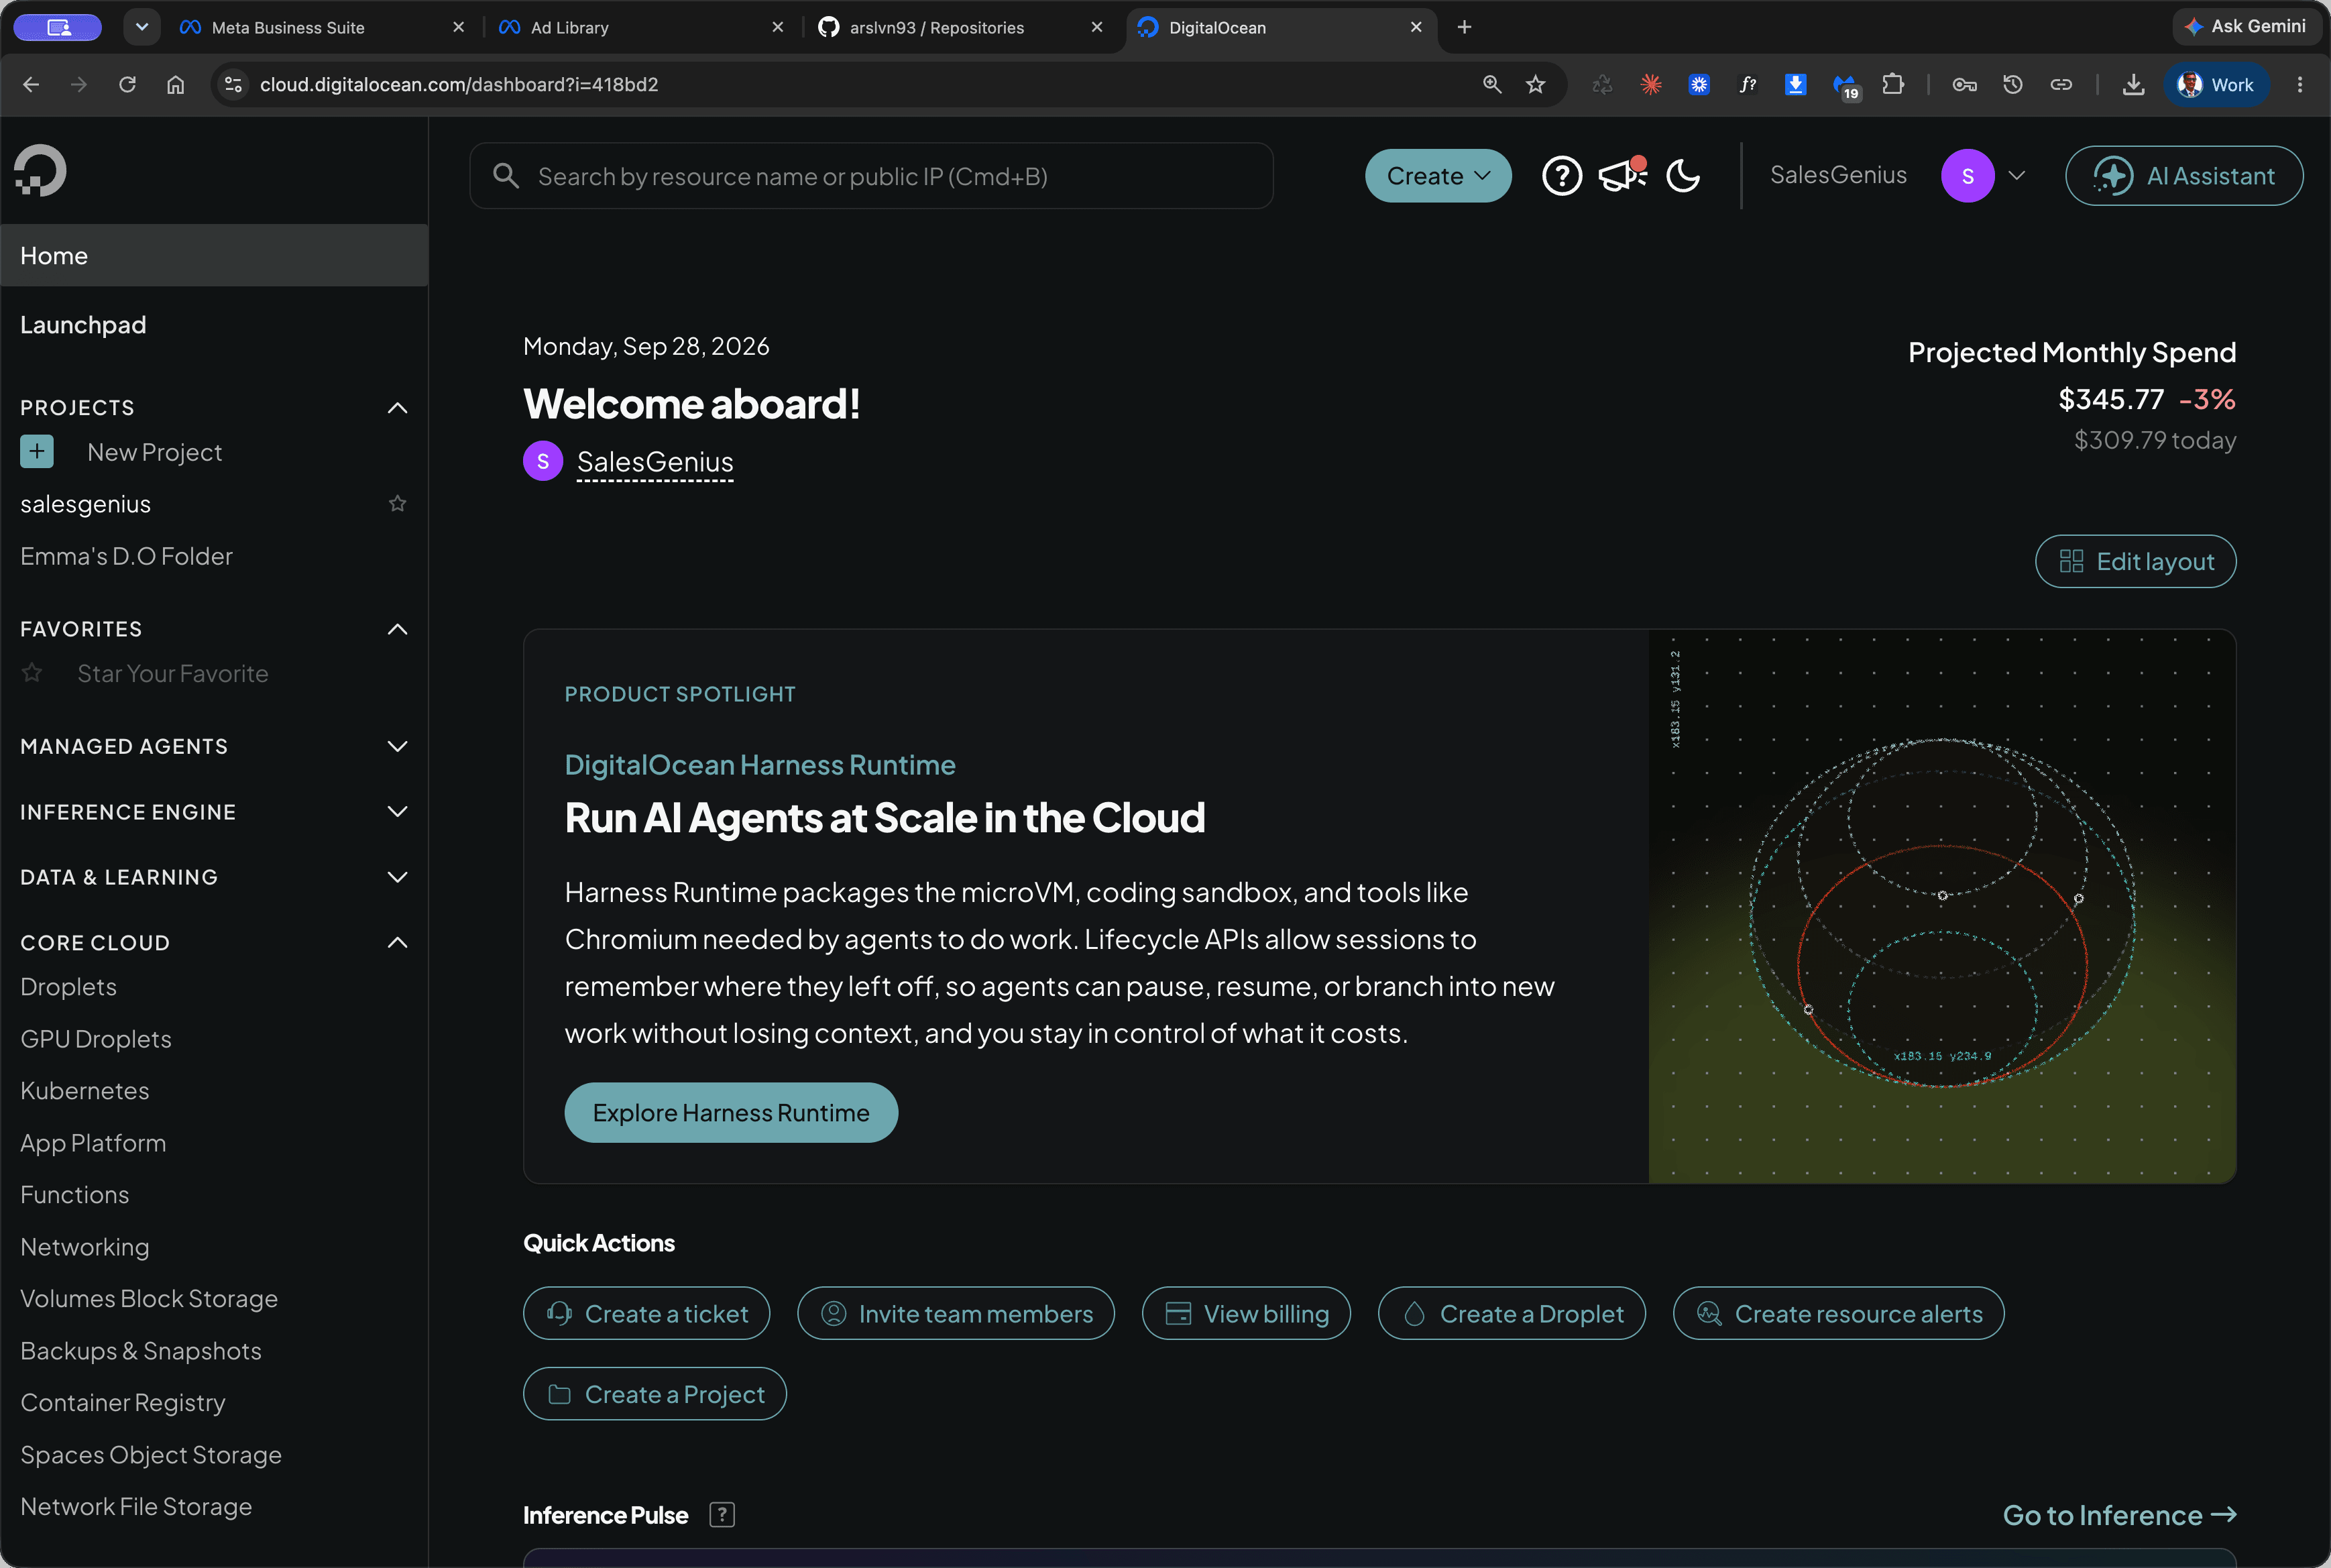Open App Platform in sidebar
This screenshot has width=2331, height=1568.
pyautogui.click(x=93, y=1143)
